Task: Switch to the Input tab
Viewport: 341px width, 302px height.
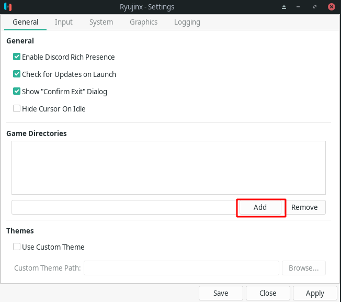Action: tap(64, 22)
